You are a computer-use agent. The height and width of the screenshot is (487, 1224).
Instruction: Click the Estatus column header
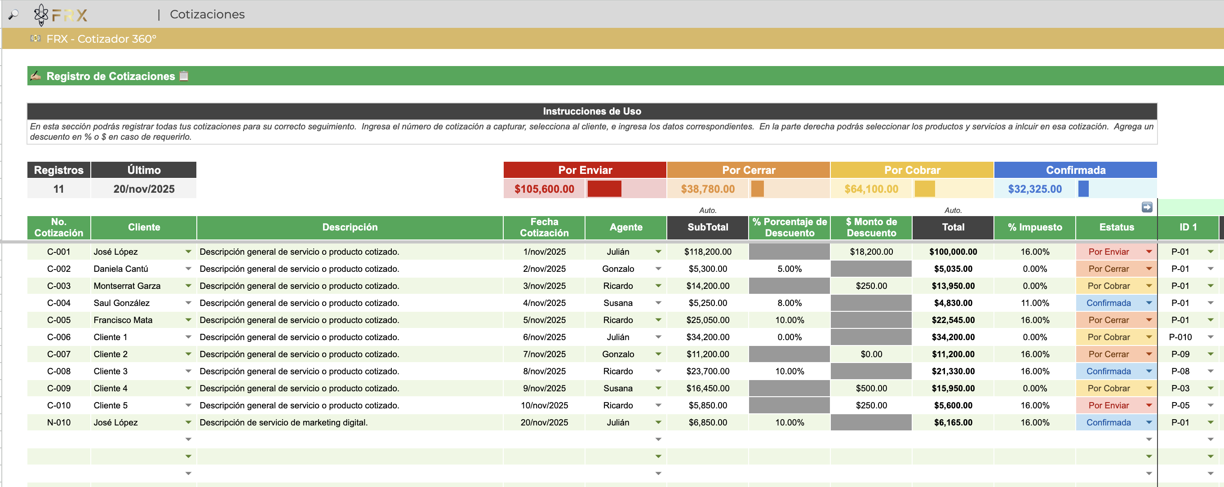(x=1116, y=228)
